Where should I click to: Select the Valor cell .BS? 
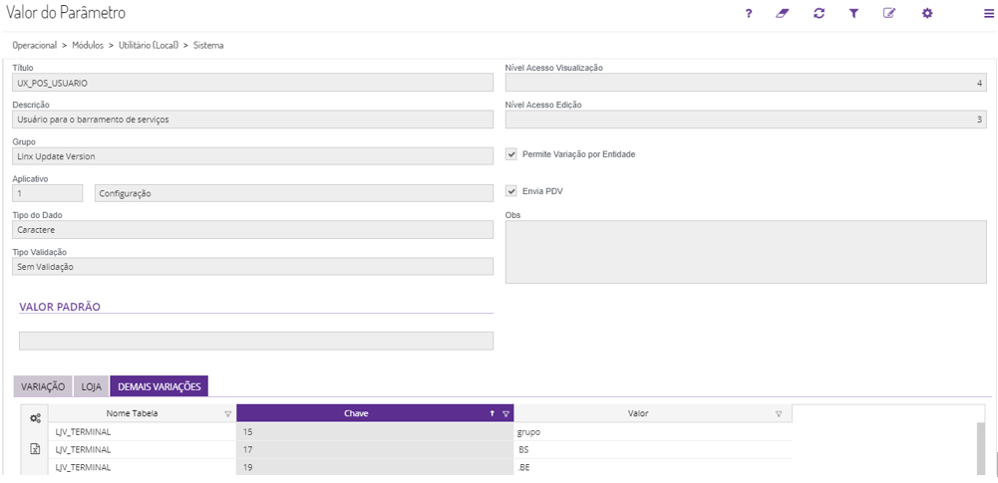(653, 450)
